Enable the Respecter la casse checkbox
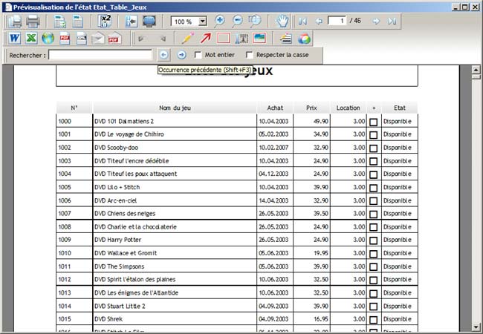Screen dimensions: 483x334 [250, 55]
